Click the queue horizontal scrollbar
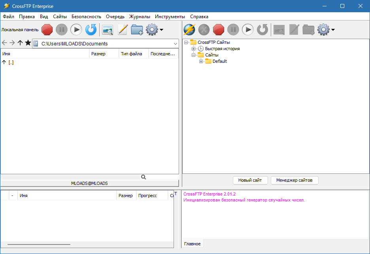 click(x=39, y=245)
